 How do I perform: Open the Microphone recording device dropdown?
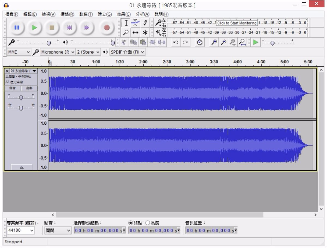click(x=58, y=52)
